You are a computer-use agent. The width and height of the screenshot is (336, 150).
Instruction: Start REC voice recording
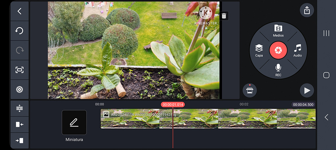278,70
